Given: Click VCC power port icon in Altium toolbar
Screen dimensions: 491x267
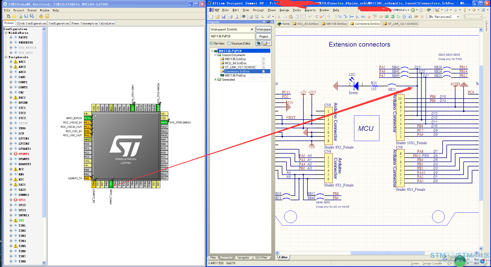Looking at the screenshot, I should click(375, 17).
